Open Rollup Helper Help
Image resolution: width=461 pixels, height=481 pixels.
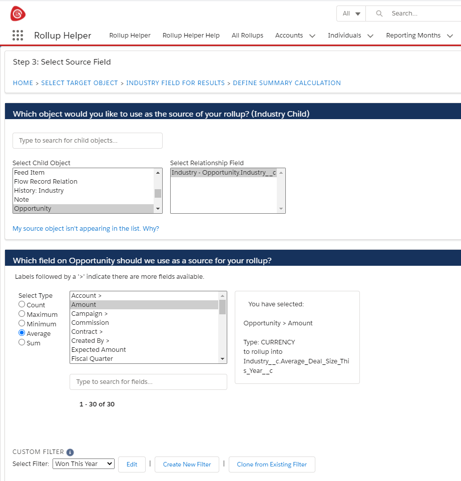(x=191, y=36)
